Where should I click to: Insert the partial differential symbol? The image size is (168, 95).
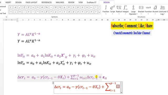[15, 7]
